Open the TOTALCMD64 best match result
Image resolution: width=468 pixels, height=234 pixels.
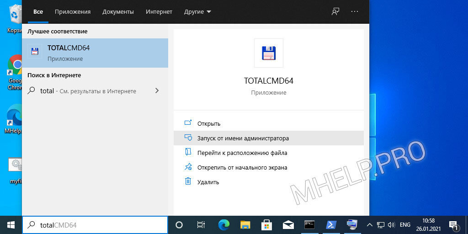(x=95, y=53)
